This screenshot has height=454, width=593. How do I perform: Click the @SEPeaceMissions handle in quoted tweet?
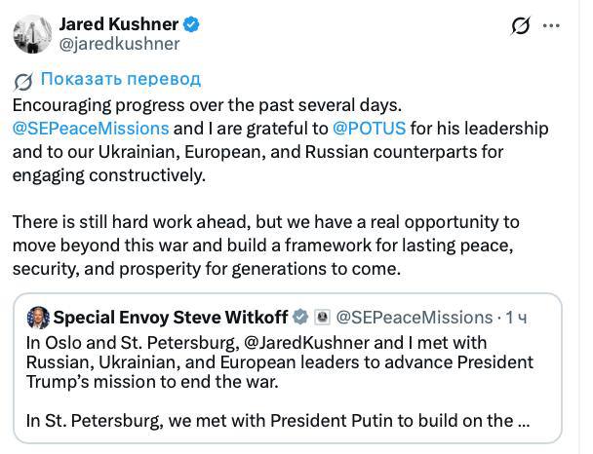pos(415,318)
